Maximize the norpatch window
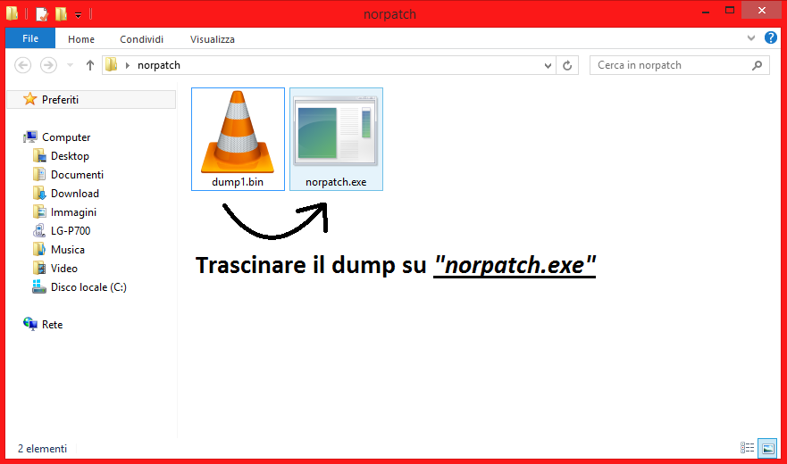This screenshot has width=787, height=464. (730, 11)
